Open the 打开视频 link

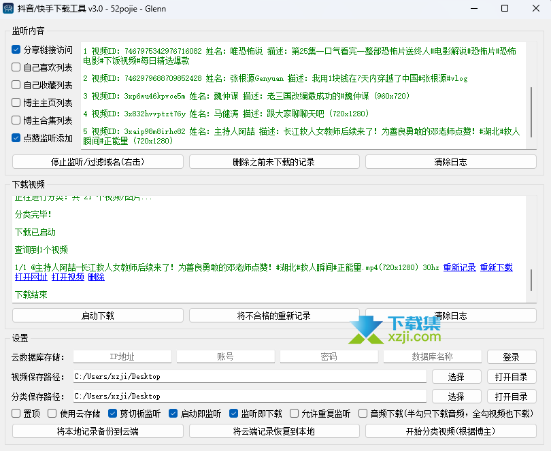click(x=68, y=277)
